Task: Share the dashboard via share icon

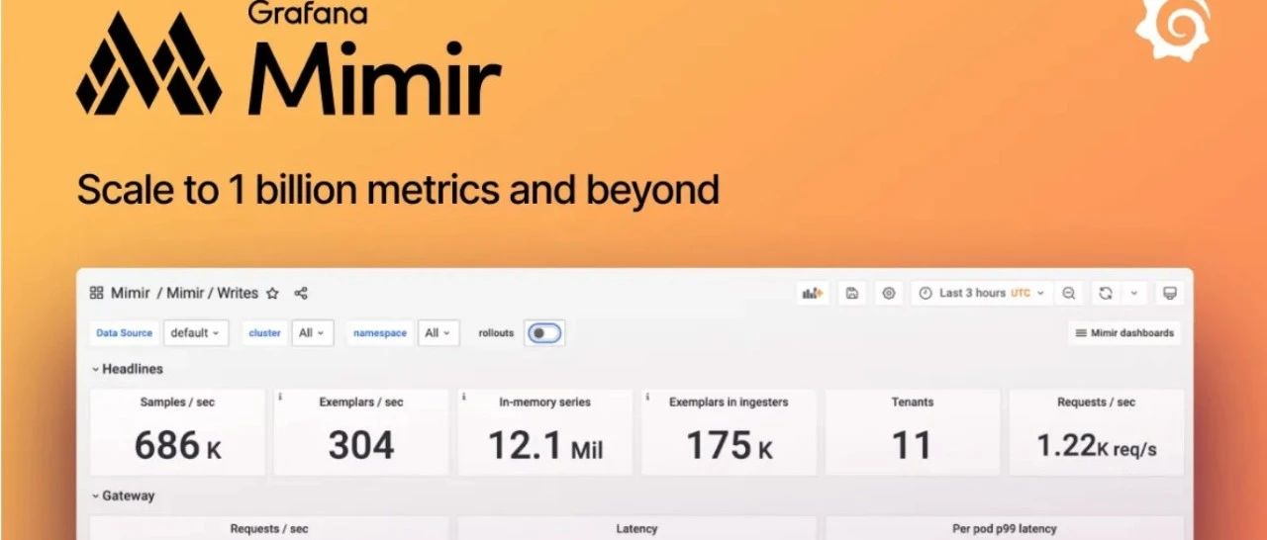Action: click(301, 294)
